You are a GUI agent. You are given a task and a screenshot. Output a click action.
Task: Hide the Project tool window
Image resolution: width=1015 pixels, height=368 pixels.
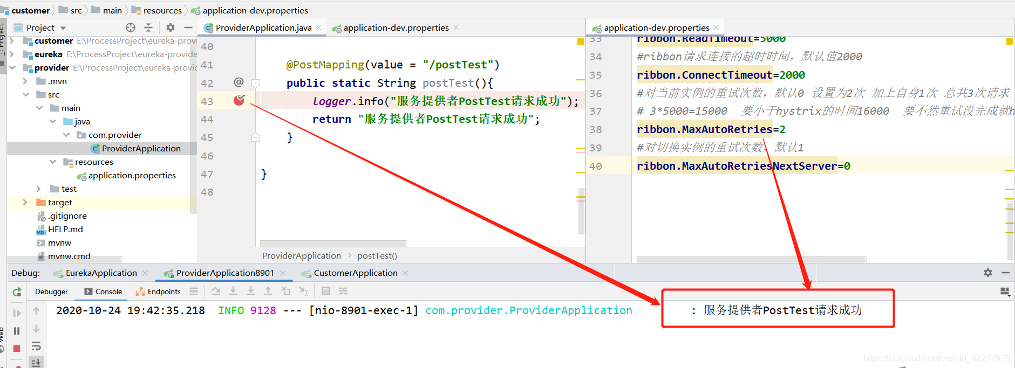[x=188, y=27]
